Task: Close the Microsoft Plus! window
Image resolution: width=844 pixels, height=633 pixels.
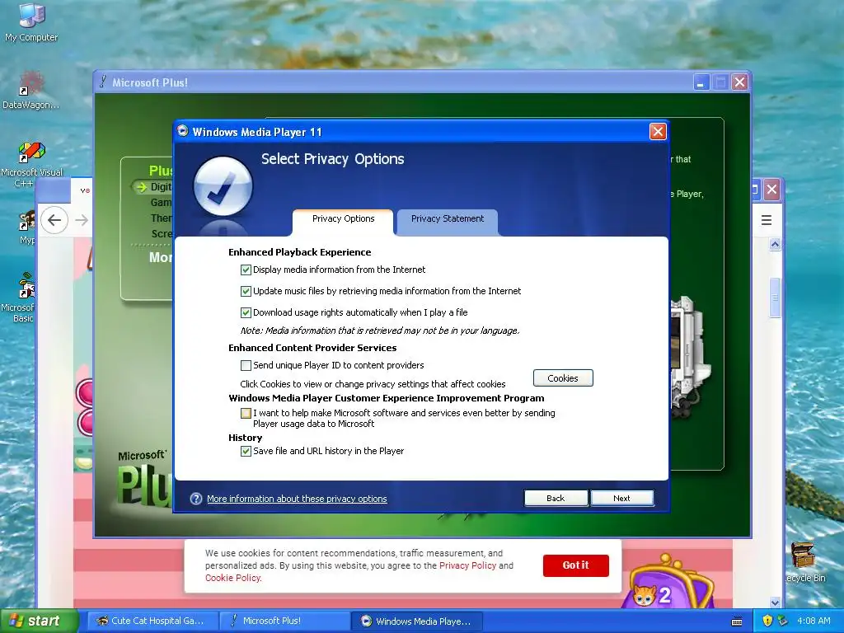Action: (x=739, y=82)
